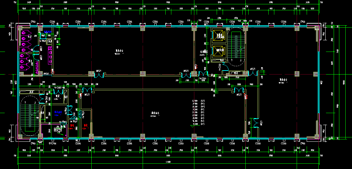Click the BYC3166 window label at bottom-left
352x169 pixels.
click(x=53, y=144)
